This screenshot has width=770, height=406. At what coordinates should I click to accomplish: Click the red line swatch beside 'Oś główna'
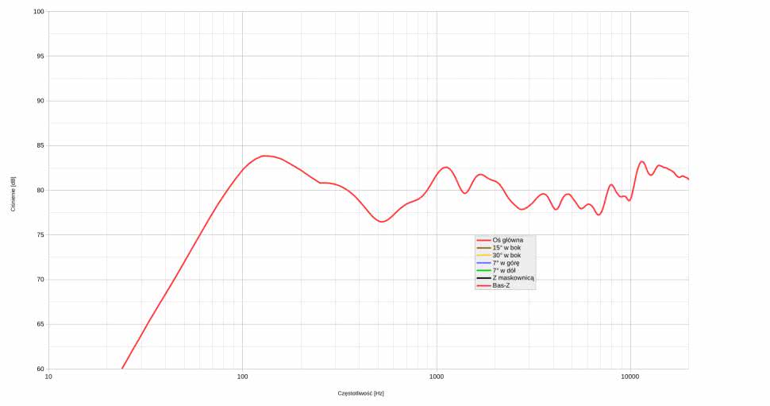point(483,240)
